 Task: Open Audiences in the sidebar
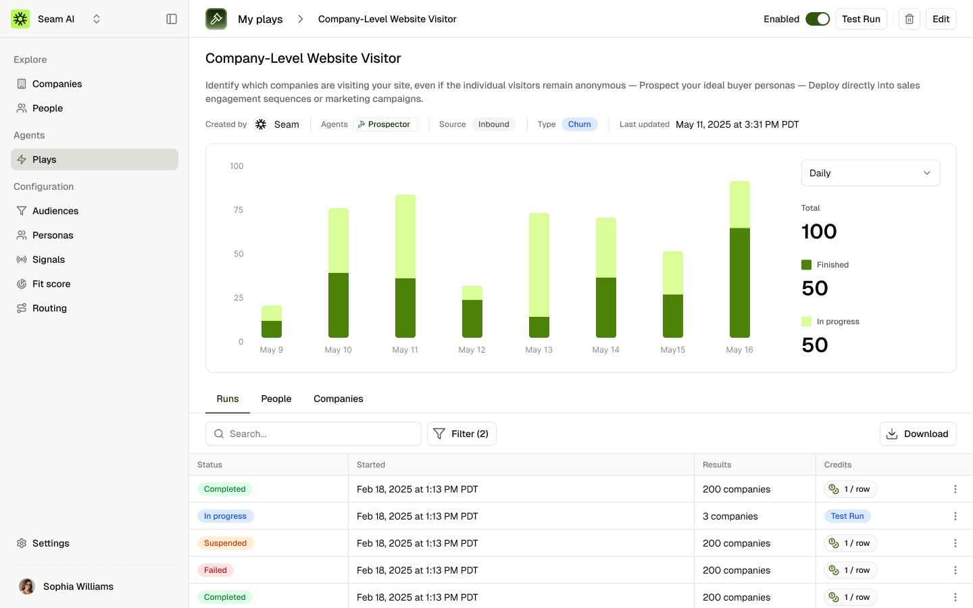pos(55,211)
